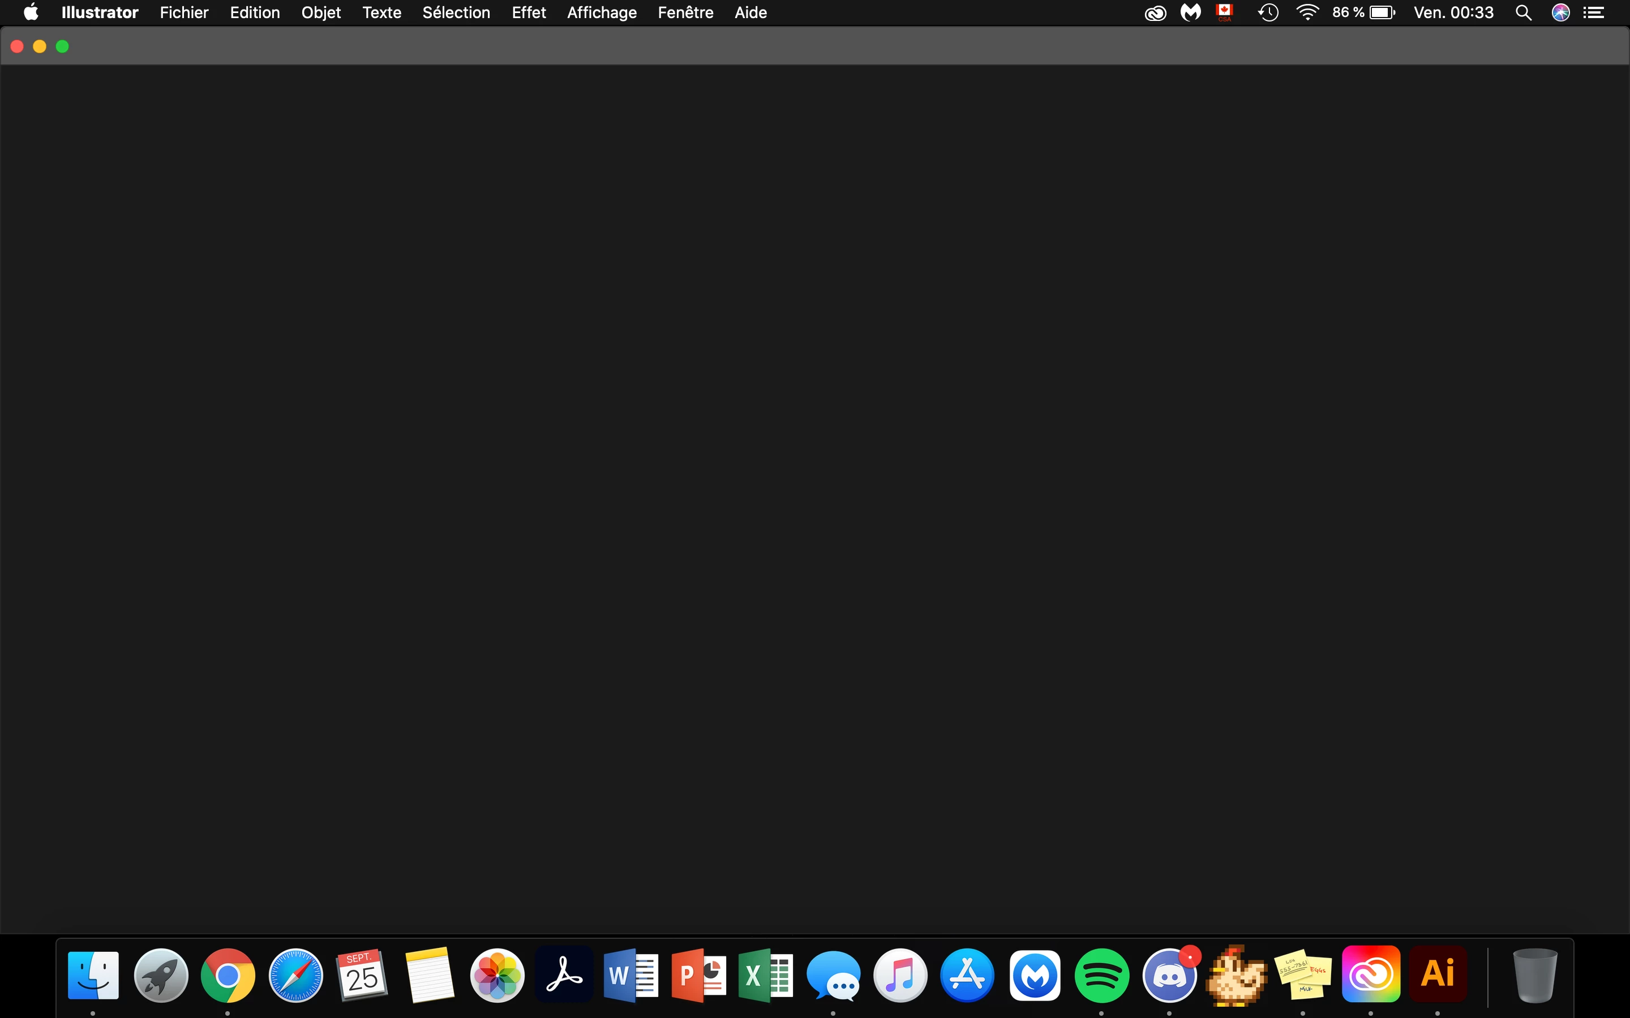Click the Wi-Fi status icon
This screenshot has height=1018, width=1630.
coord(1307,13)
